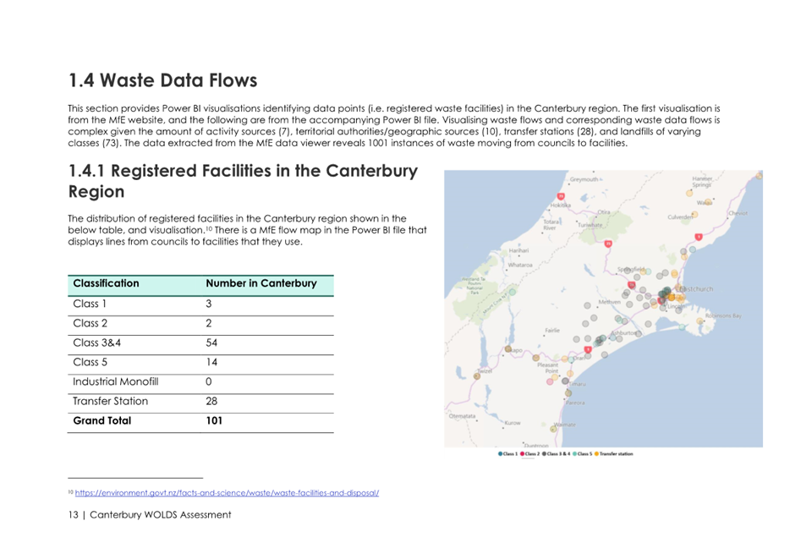Click the 'Pleasant Point' label on the map

547,368
